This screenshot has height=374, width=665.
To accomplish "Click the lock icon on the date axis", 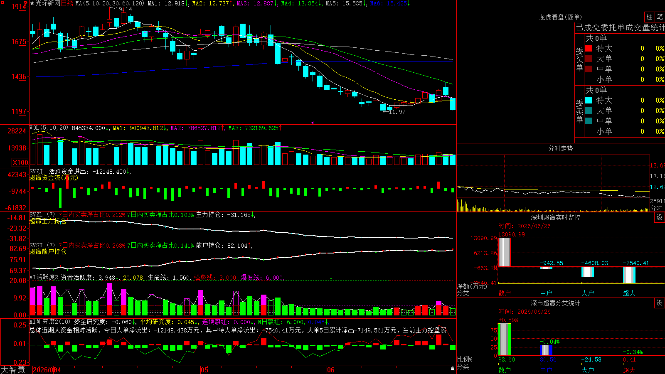I will pos(453,369).
